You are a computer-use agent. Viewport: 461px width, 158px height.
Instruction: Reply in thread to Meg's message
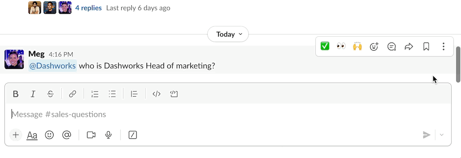click(391, 46)
